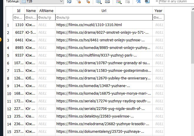Click the vertical scrollbar thumb

(x=193, y=38)
